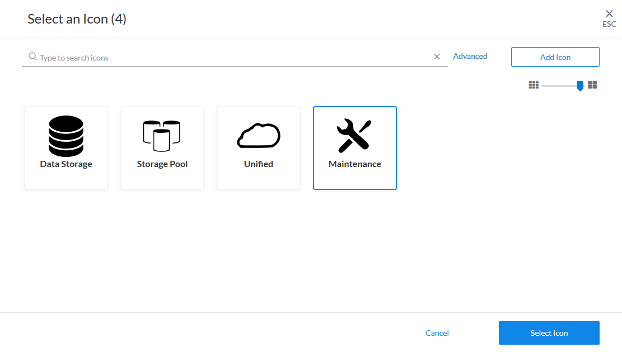Click the middle of the icon size slider track
Image resolution: width=622 pixels, height=352 pixels.
pyautogui.click(x=560, y=86)
